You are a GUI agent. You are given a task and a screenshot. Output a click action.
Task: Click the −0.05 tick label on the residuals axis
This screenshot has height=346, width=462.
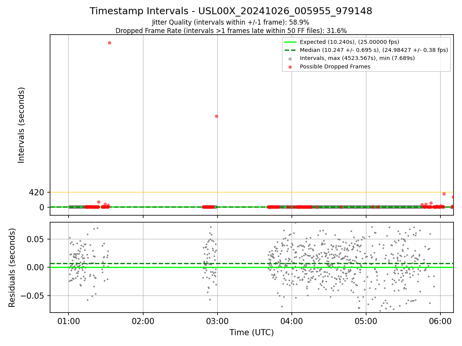(32, 296)
